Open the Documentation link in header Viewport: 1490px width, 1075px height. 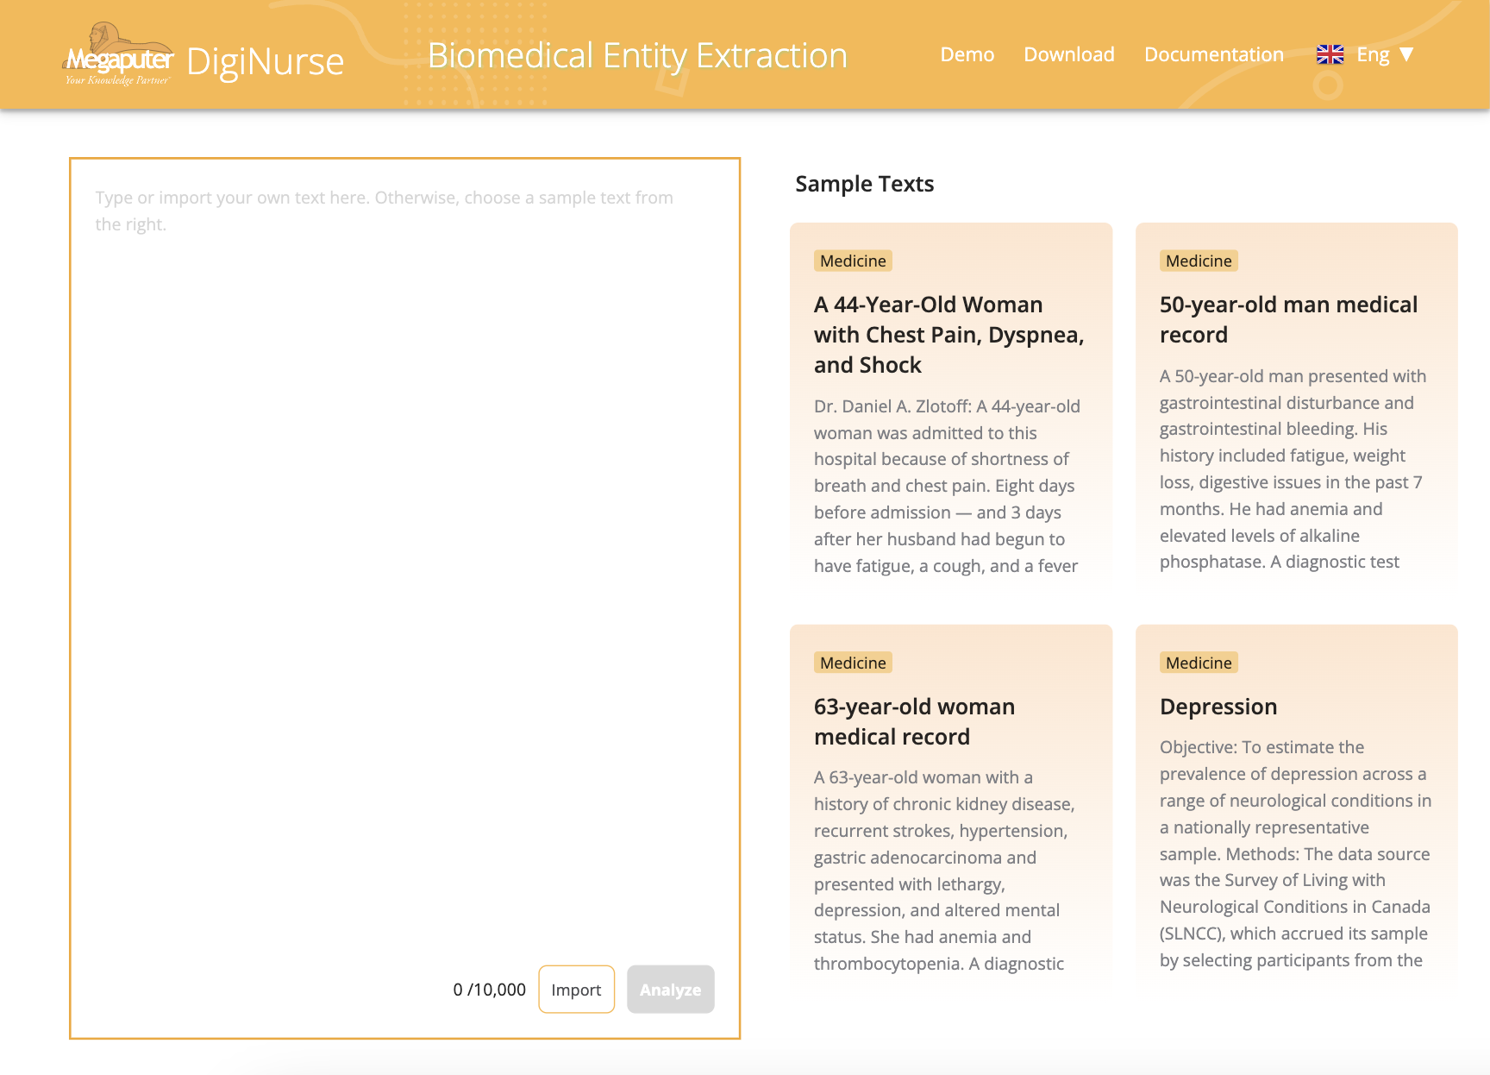click(x=1213, y=54)
